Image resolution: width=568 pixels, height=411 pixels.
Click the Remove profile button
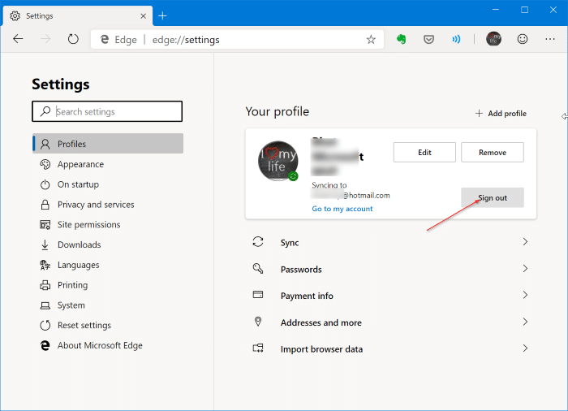[x=493, y=153]
